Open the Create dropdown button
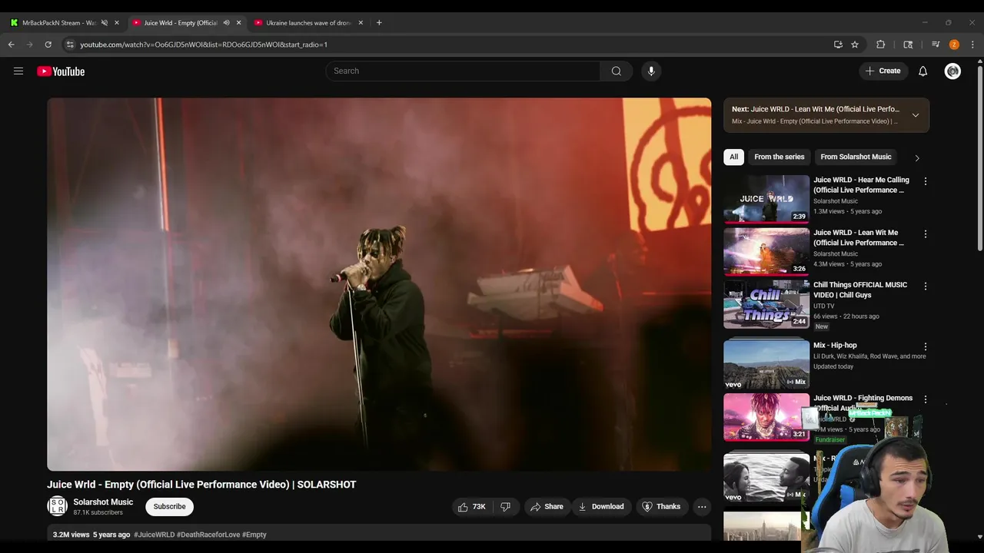This screenshot has height=553, width=984. coord(883,71)
